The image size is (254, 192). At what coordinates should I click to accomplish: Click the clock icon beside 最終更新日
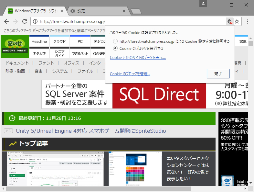(x=12, y=118)
